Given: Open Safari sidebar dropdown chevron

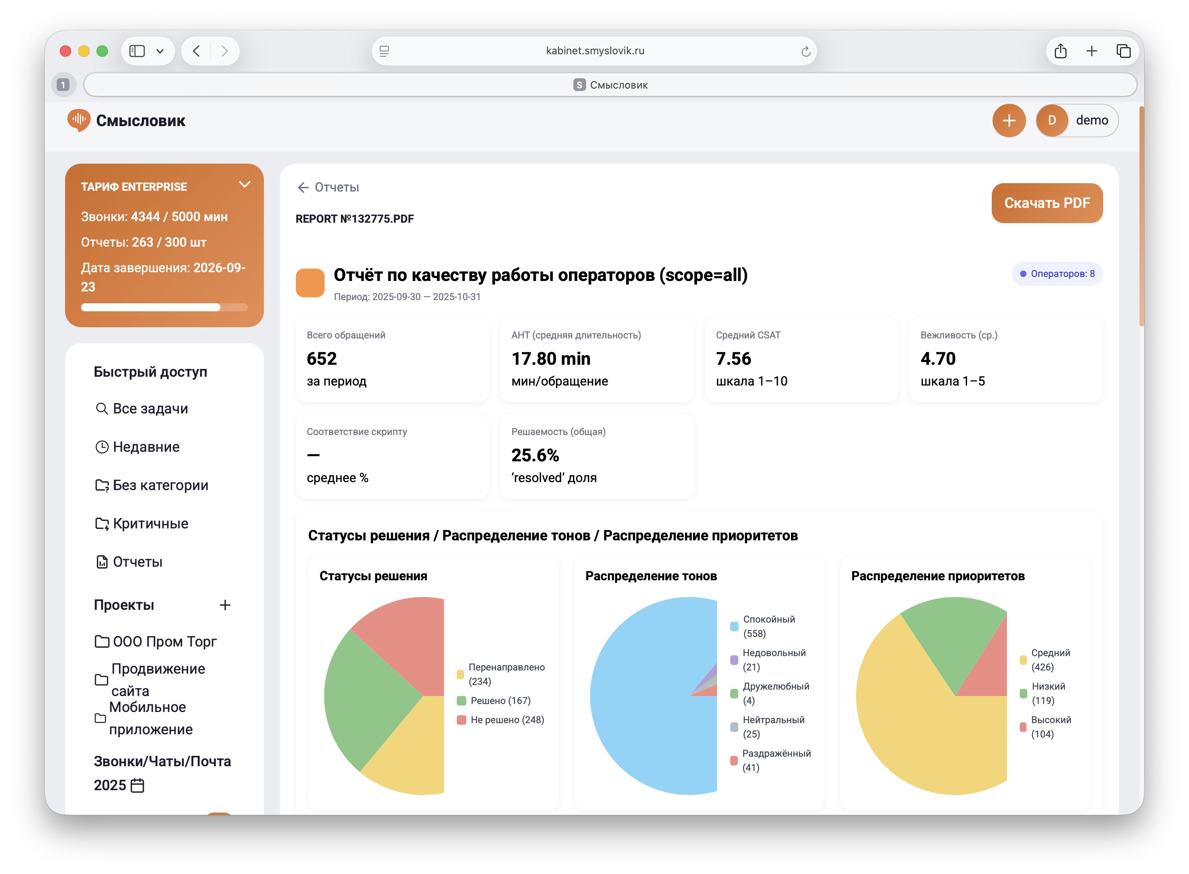Looking at the screenshot, I should coord(160,51).
